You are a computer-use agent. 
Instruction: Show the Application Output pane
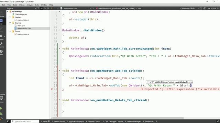(76, 122)
